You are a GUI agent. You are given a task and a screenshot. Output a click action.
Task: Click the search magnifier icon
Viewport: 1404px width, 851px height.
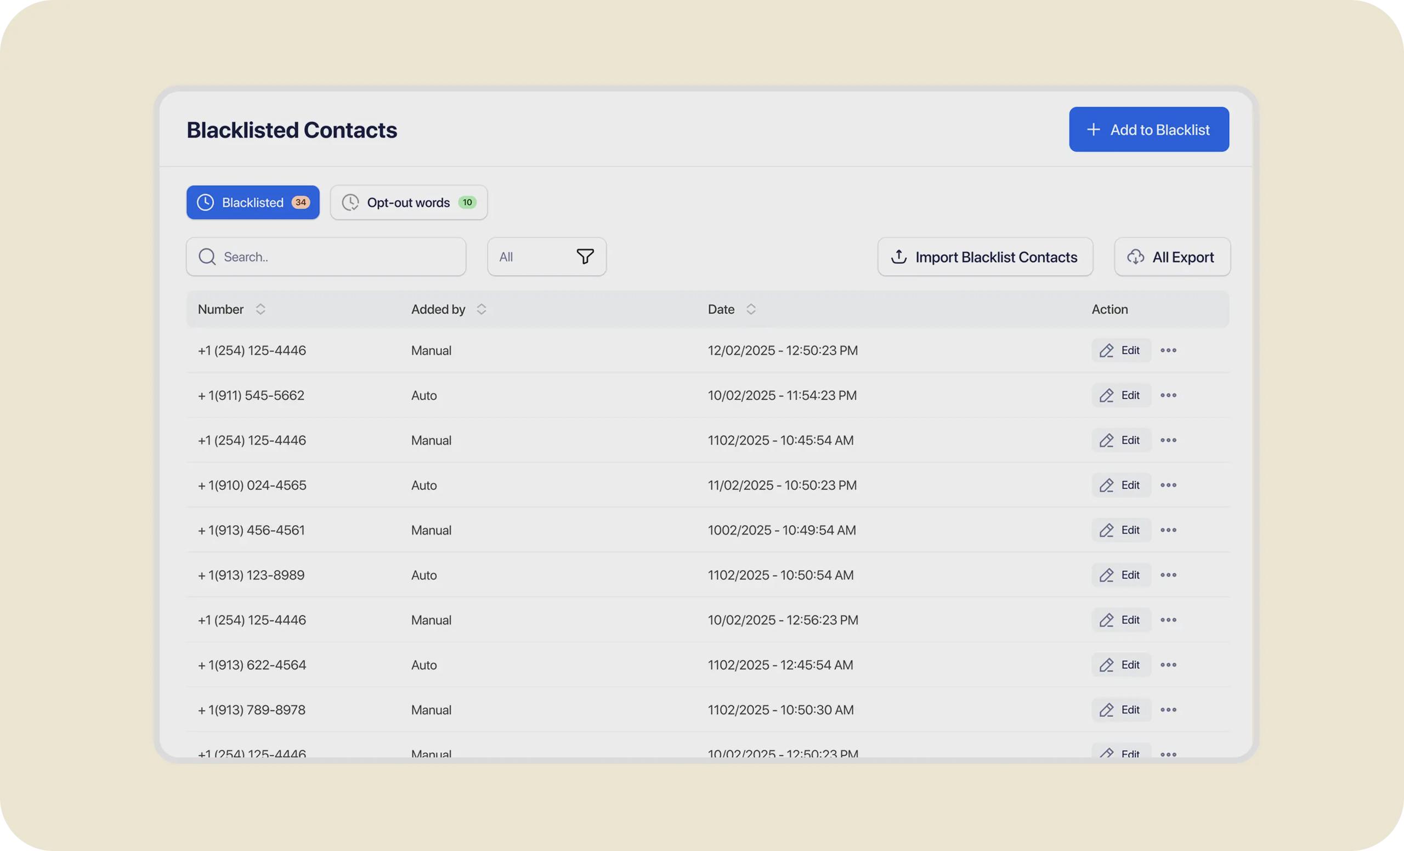[x=207, y=257]
